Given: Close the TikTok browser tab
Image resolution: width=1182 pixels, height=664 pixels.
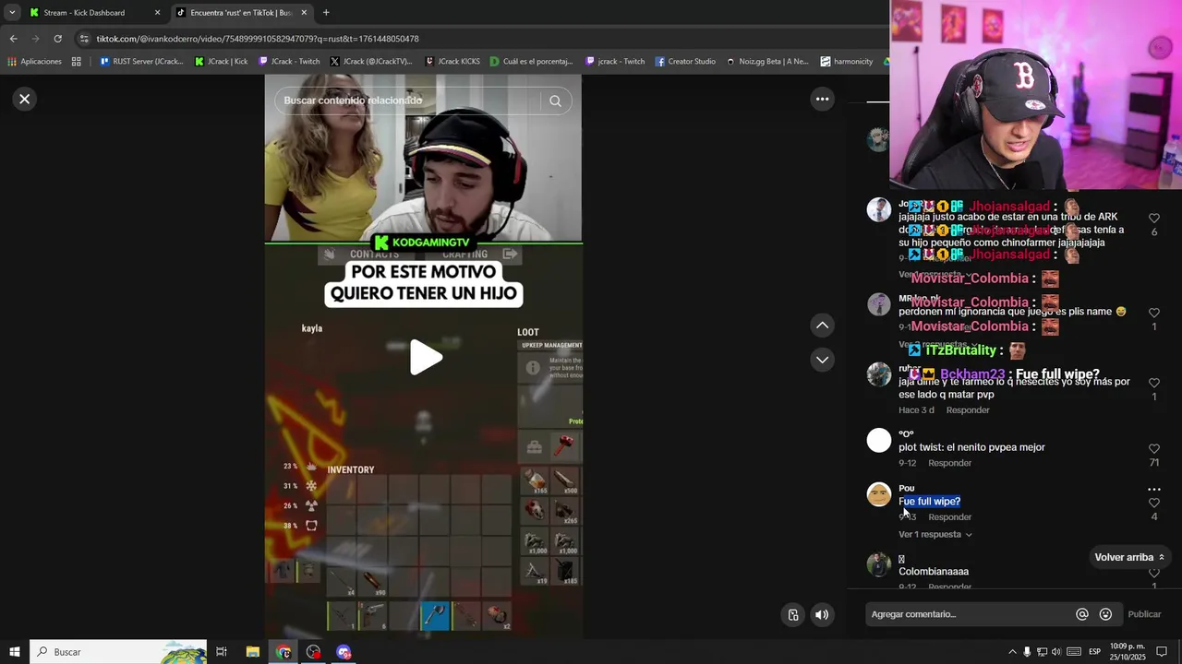Looking at the screenshot, I should [x=304, y=13].
